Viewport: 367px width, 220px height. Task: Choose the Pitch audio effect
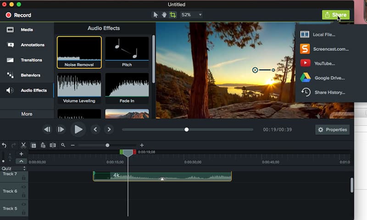(x=127, y=52)
